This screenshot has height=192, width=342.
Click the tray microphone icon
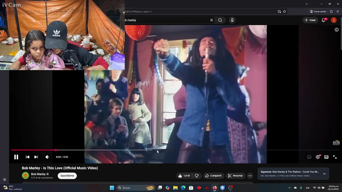(301, 188)
